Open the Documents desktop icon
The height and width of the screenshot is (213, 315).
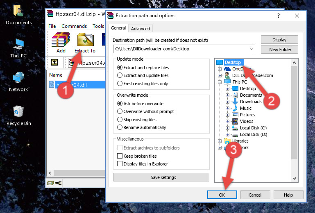click(18, 14)
